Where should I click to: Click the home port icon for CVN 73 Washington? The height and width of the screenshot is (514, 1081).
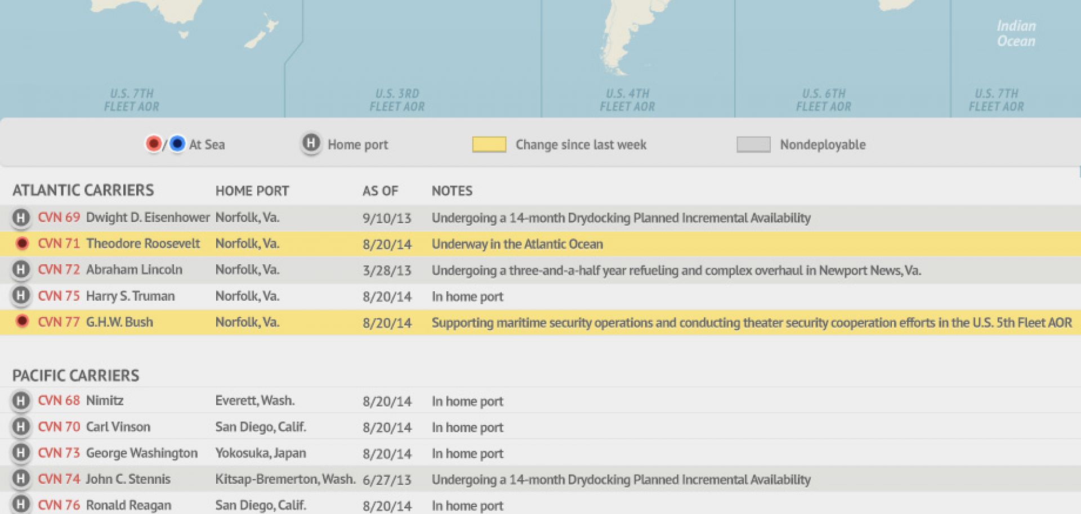click(x=21, y=453)
